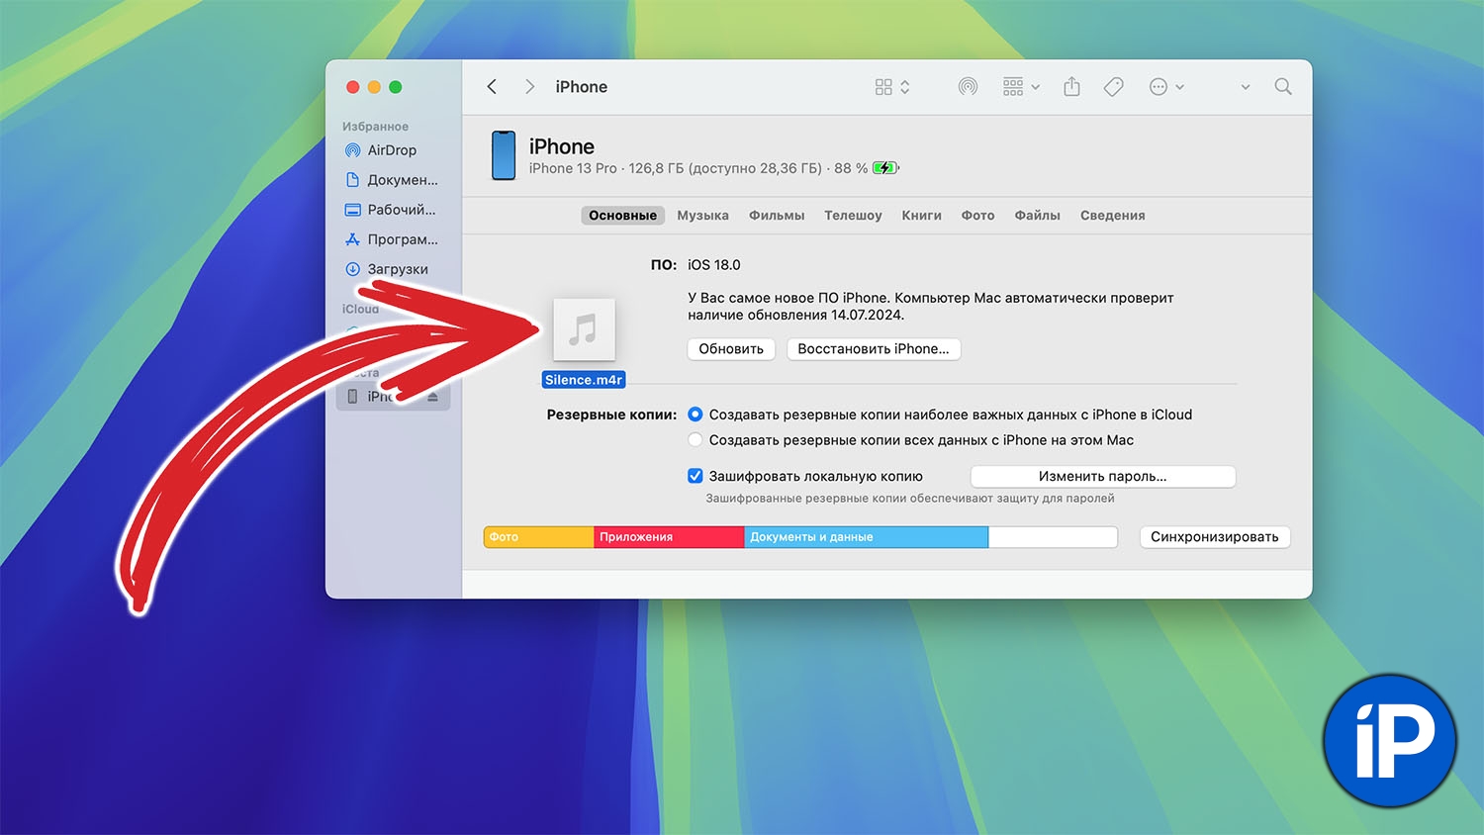Image resolution: width=1484 pixels, height=835 pixels.
Task: Open AirDrop from the sidebar
Action: pos(391,150)
